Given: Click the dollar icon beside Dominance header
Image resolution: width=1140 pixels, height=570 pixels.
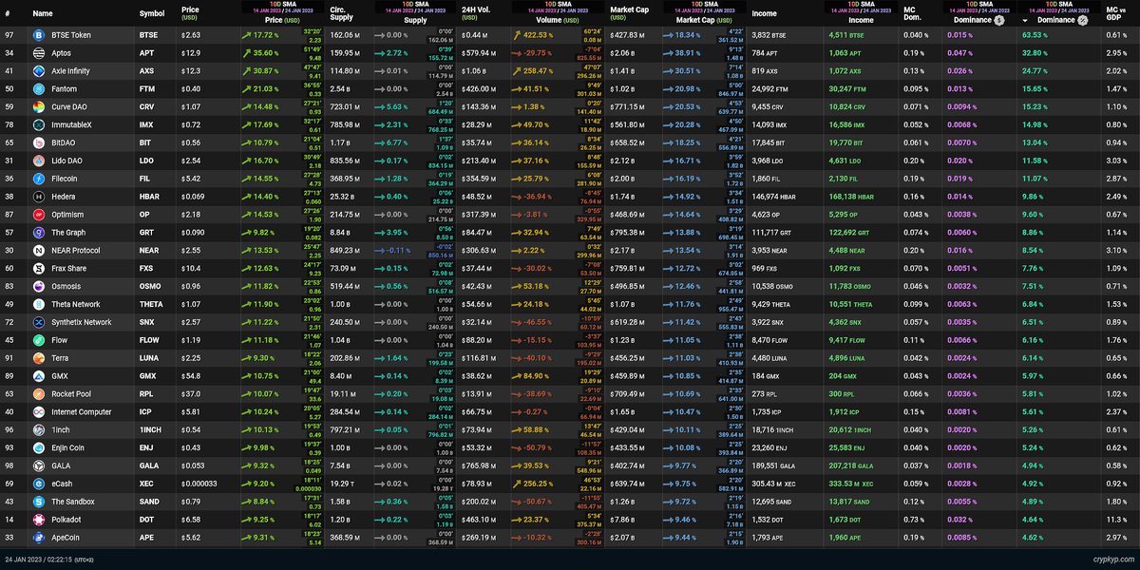Looking at the screenshot, I should [999, 19].
